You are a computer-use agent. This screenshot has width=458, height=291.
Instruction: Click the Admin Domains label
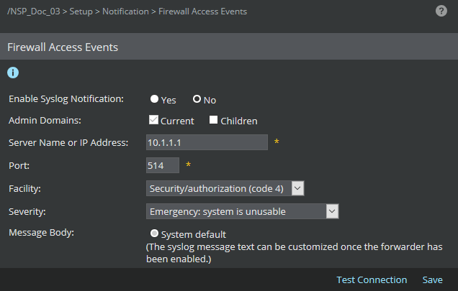(x=45, y=120)
